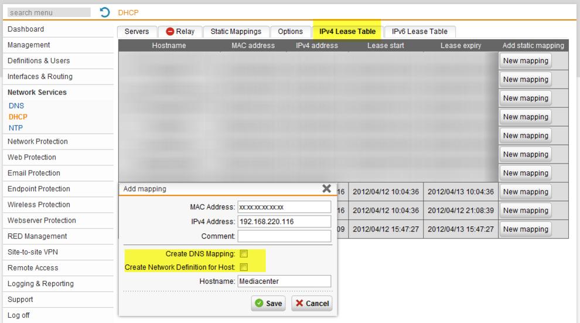Select the IPv4 Lease Table tab
This screenshot has width=580, height=323.
[347, 32]
